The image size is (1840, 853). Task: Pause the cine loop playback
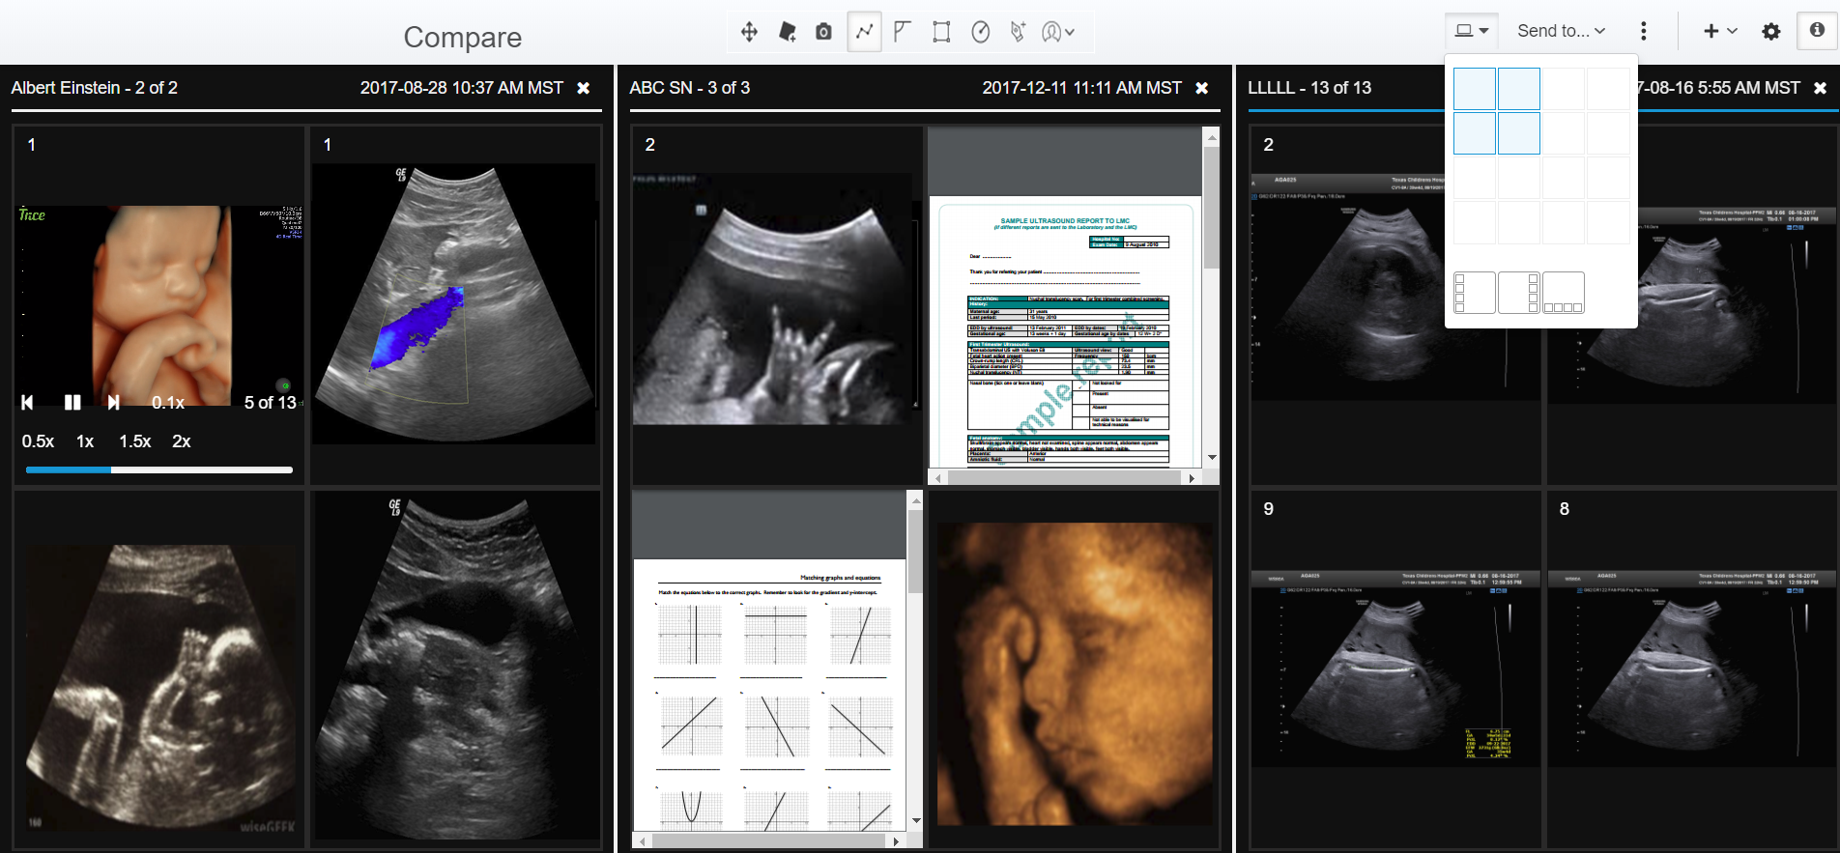[72, 402]
